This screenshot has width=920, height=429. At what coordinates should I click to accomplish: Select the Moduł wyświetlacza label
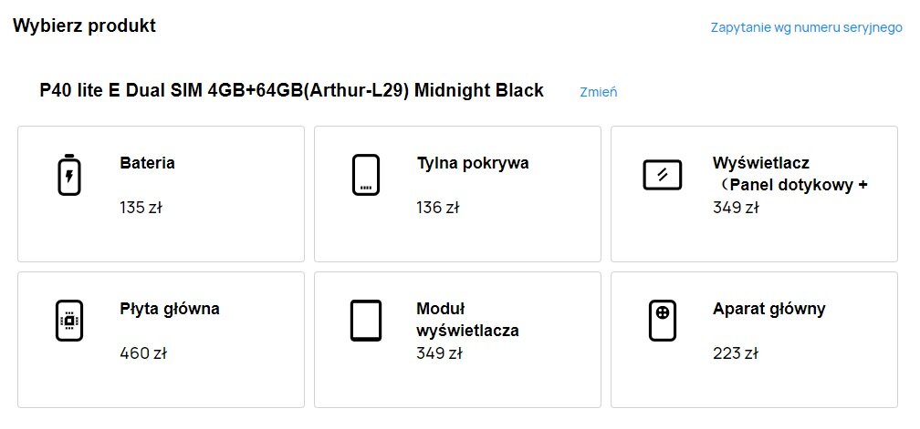(x=467, y=320)
